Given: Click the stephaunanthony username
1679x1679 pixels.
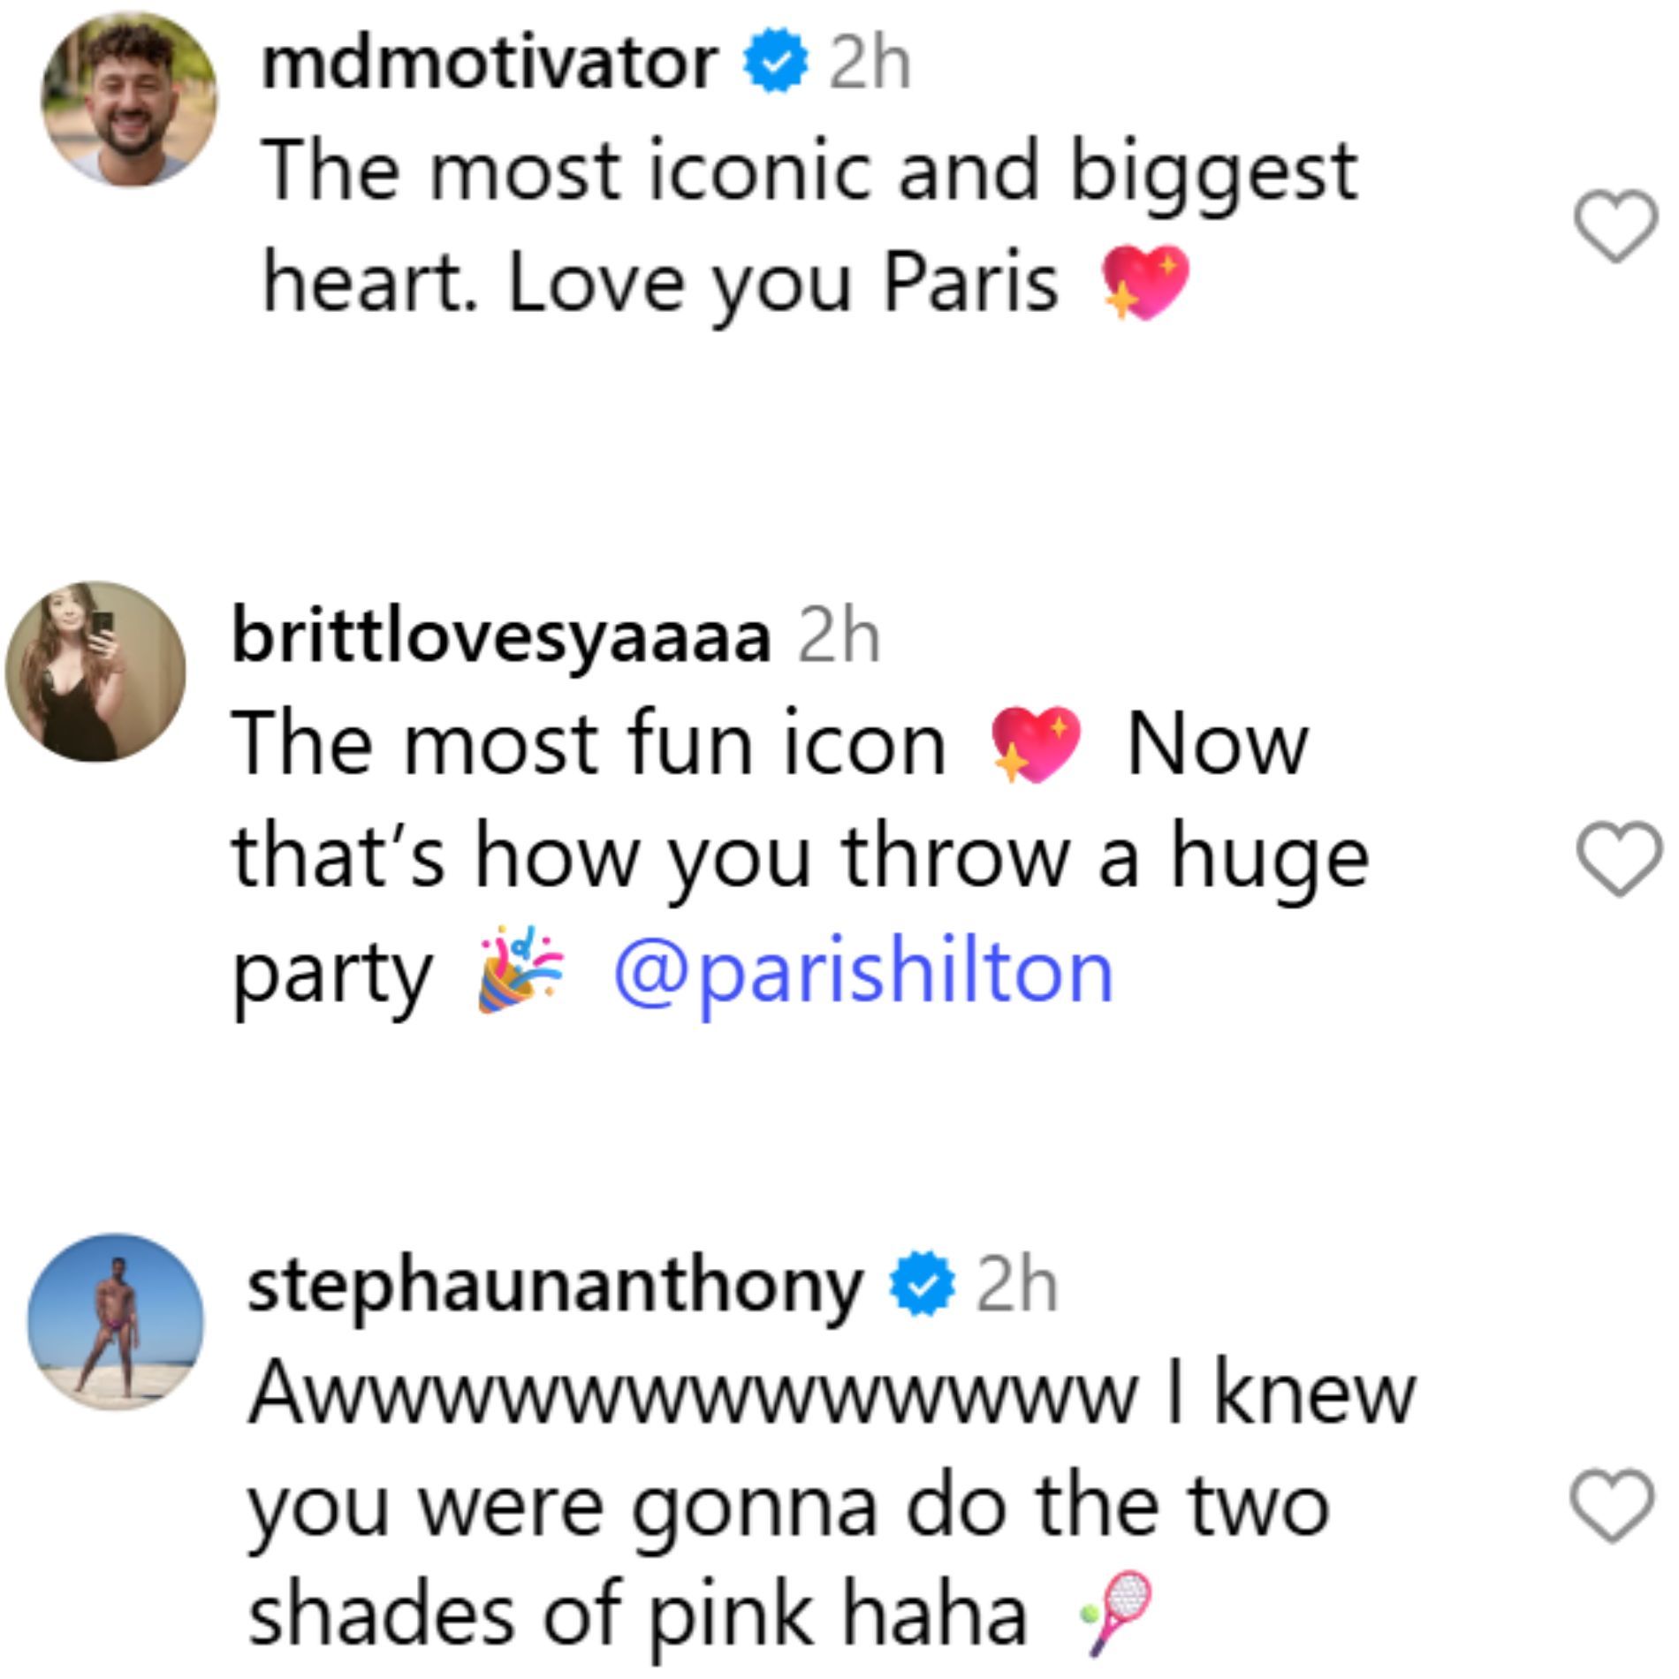Looking at the screenshot, I should [x=555, y=1287].
